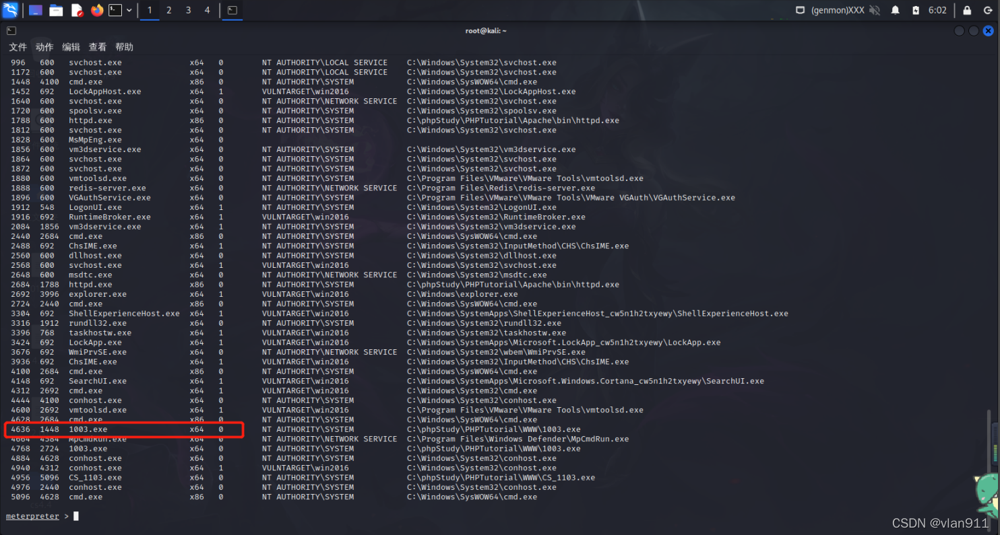The image size is (1000, 535).
Task: Select VGAuthService.exe process name
Action: (110, 198)
